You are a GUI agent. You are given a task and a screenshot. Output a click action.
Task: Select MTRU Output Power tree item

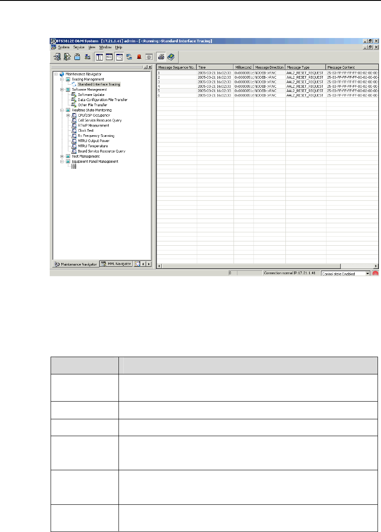(x=94, y=141)
